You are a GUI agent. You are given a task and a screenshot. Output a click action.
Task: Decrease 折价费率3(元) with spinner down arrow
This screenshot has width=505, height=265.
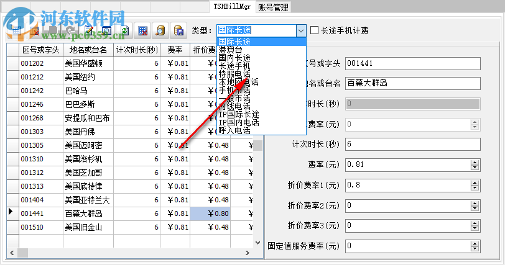[x=475, y=229]
